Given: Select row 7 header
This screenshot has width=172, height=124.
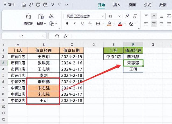Looking at the screenshot, I should coord(3,88).
